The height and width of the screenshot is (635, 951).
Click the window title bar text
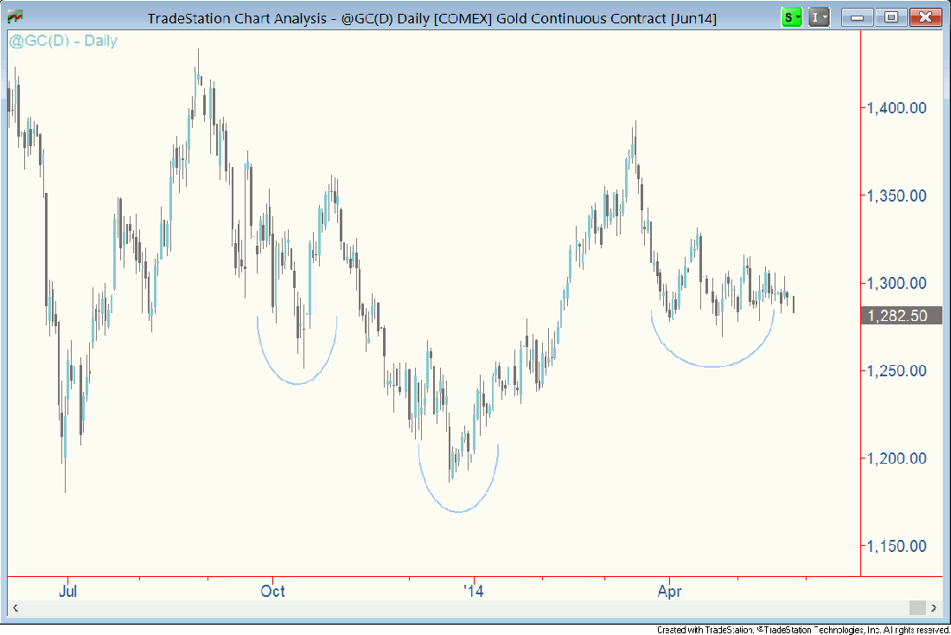click(432, 17)
